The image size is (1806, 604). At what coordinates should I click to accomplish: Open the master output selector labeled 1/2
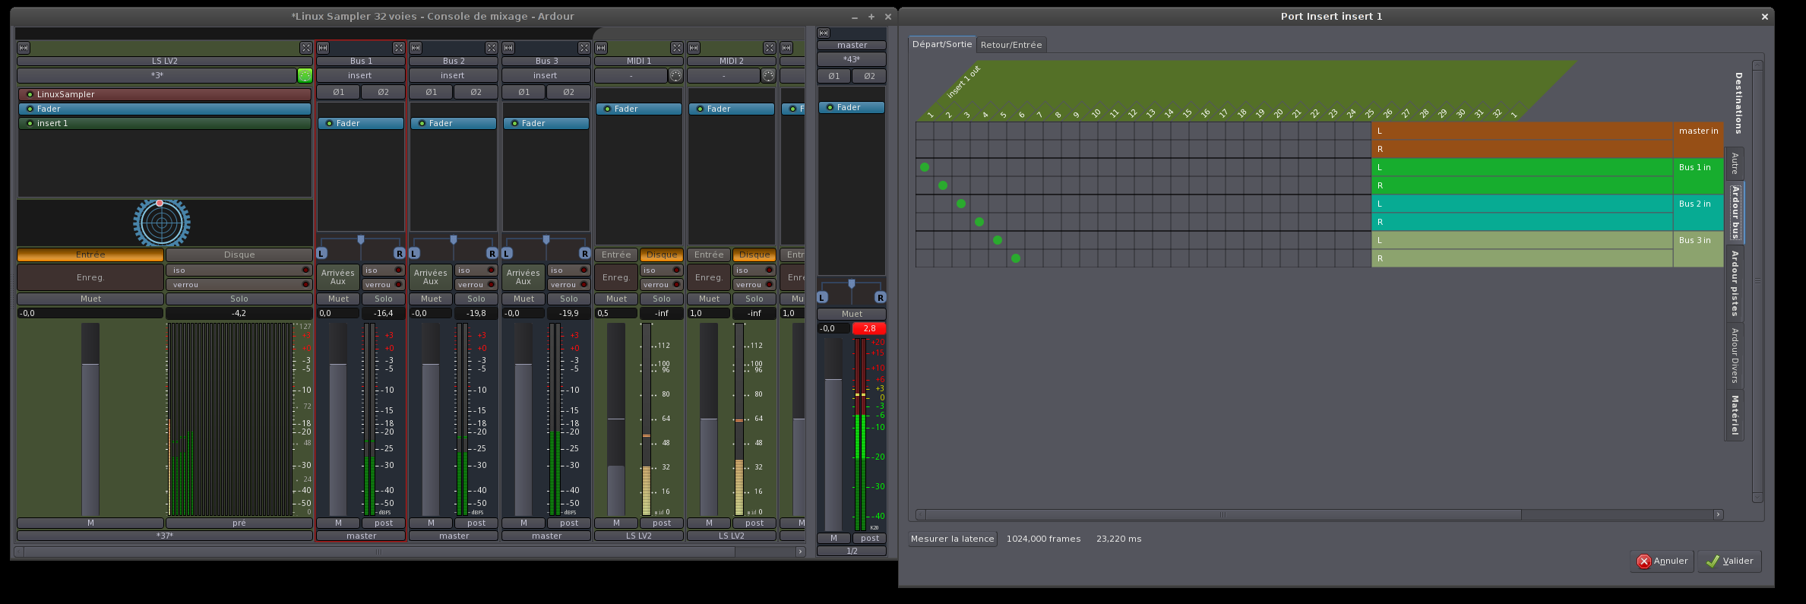(851, 551)
